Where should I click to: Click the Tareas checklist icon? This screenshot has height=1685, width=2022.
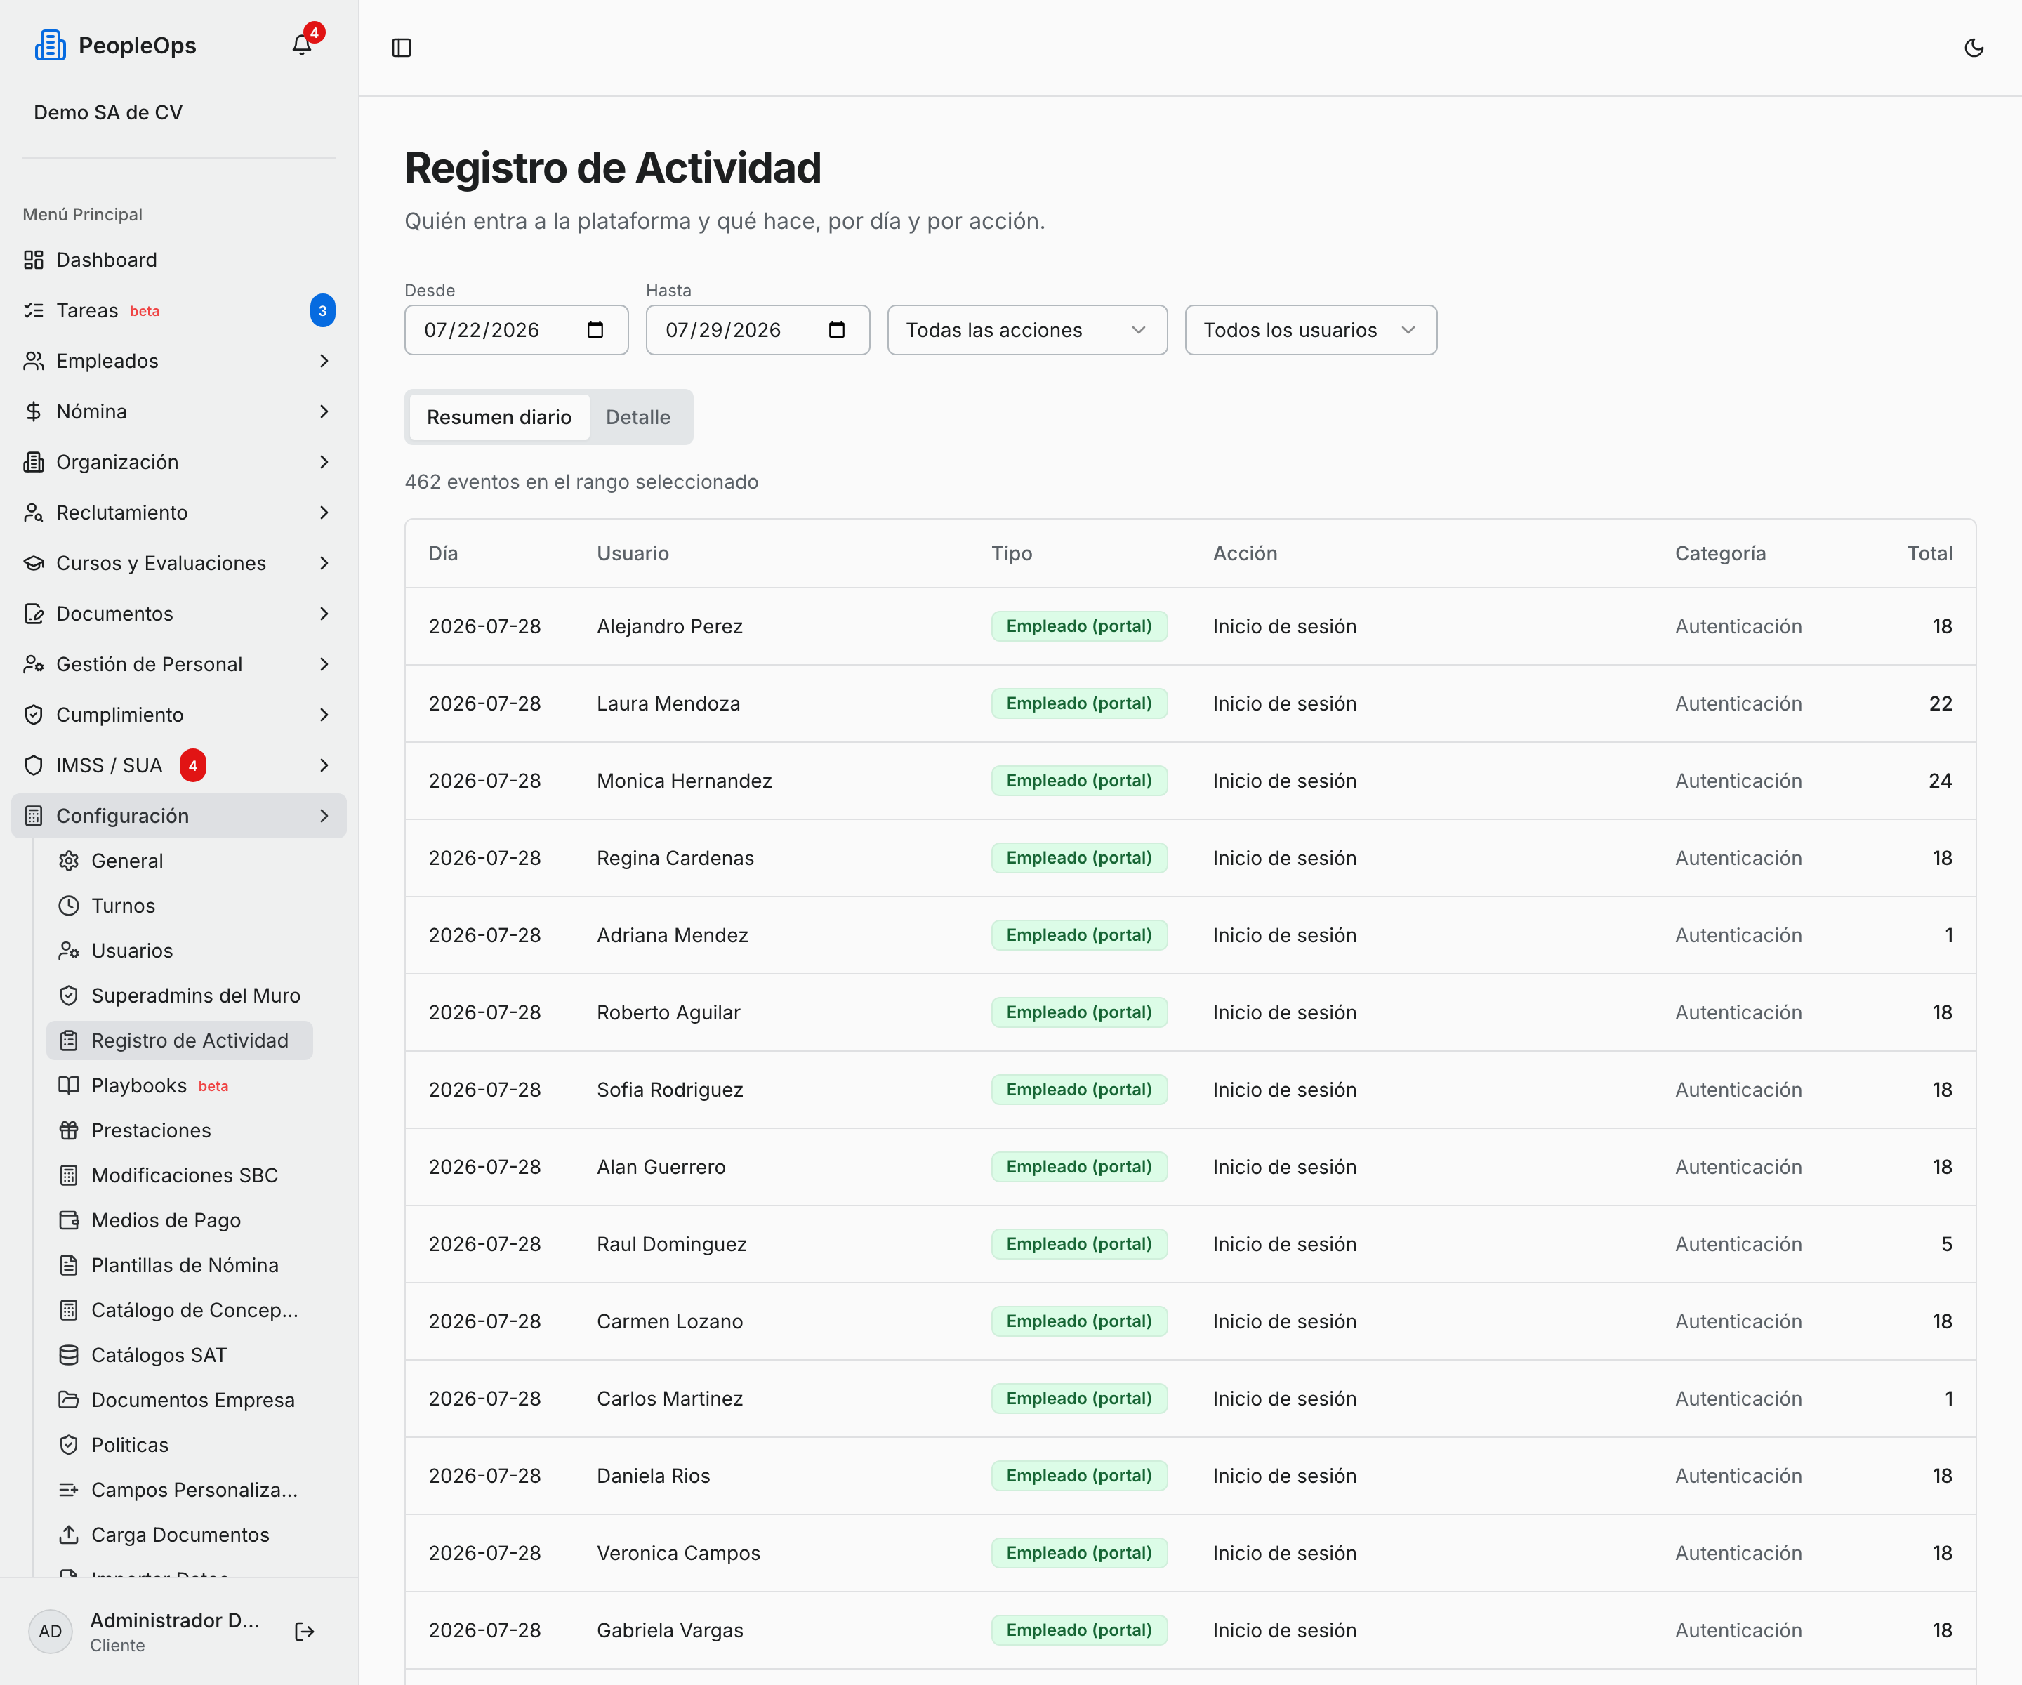(x=34, y=310)
